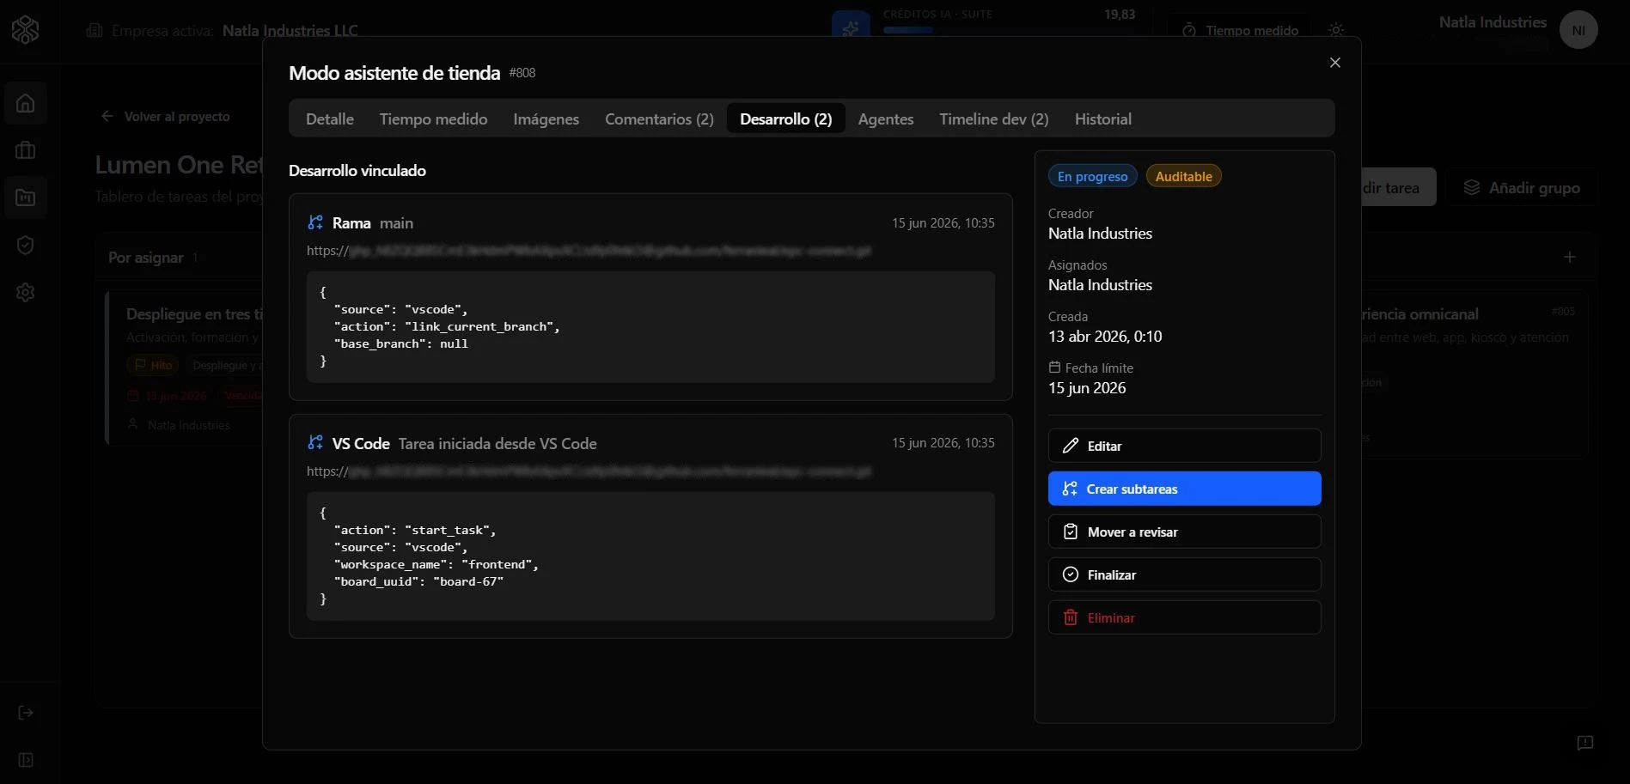The image size is (1630, 784).
Task: Click the En progreso status badge
Action: pos(1092,176)
